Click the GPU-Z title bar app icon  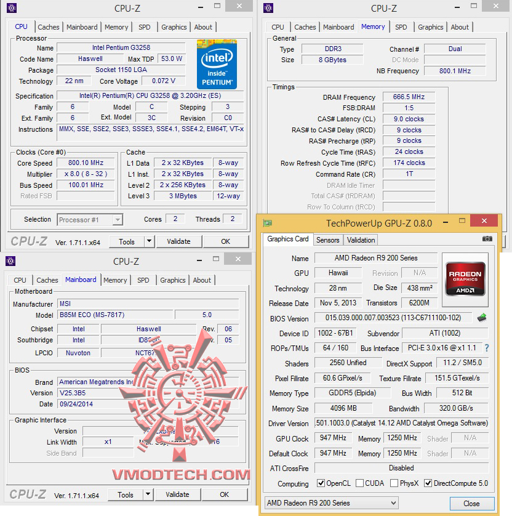[267, 224]
